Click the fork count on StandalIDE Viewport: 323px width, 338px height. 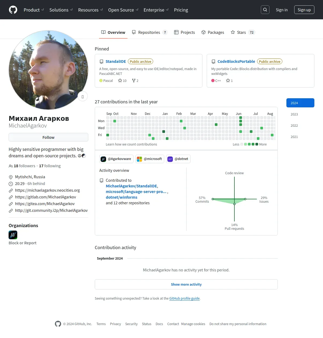click(x=135, y=81)
